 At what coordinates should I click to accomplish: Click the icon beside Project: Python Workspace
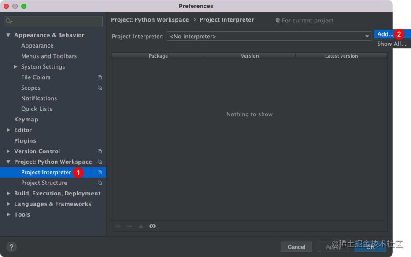(100, 162)
